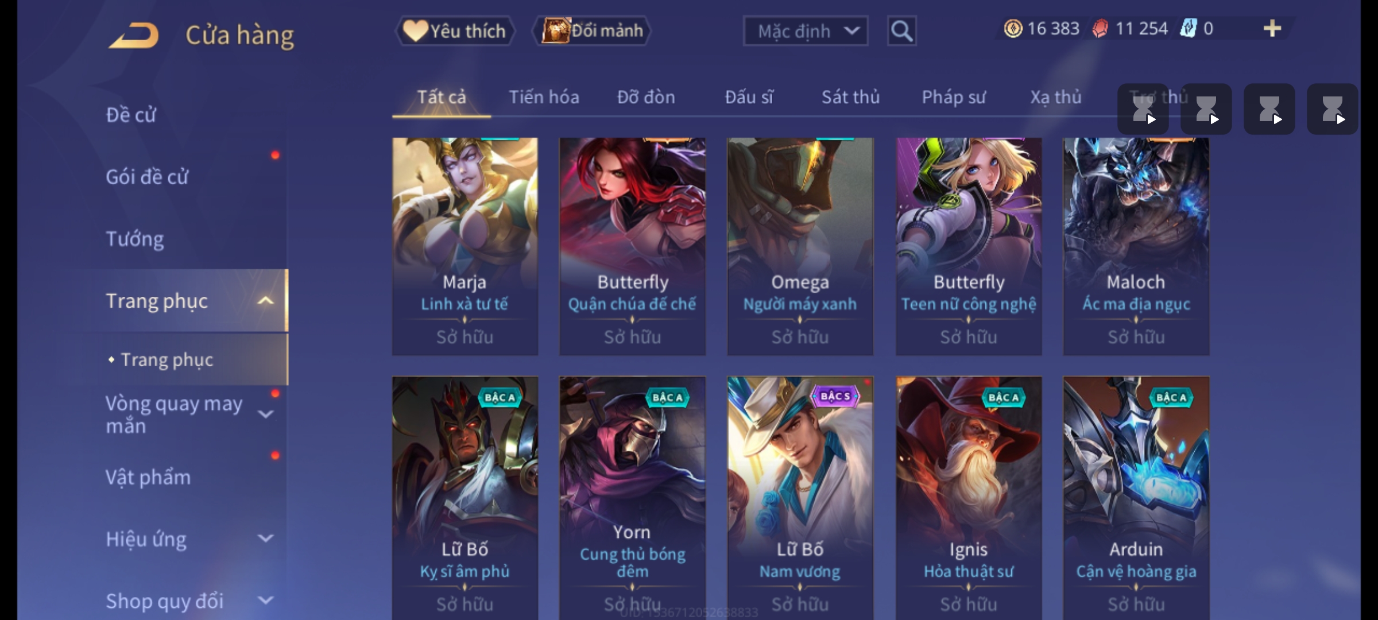The width and height of the screenshot is (1378, 620).
Task: Tap the blue voucher currency icon
Action: coord(1188,28)
